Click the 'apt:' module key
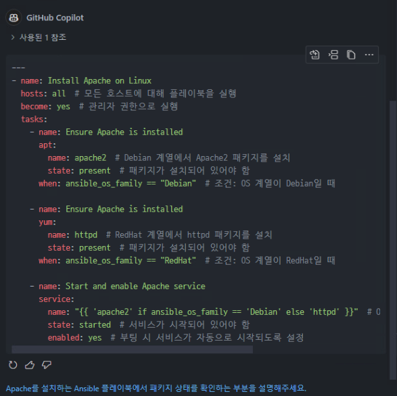Screen dimensions: 397x396 point(47,145)
